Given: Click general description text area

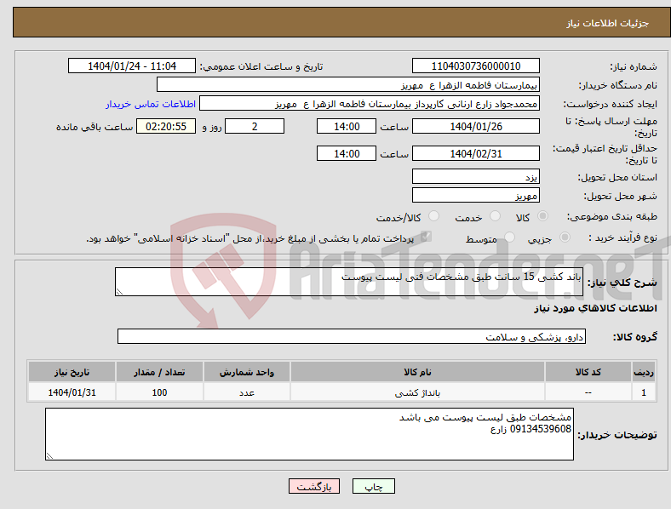Looking at the screenshot, I should 349,282.
